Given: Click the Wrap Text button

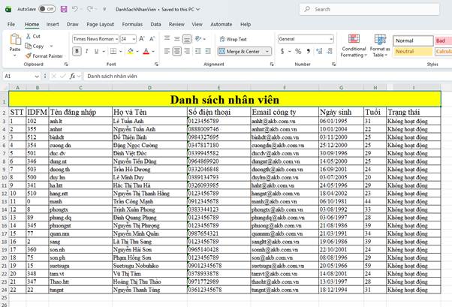Looking at the screenshot, I should coord(233,39).
